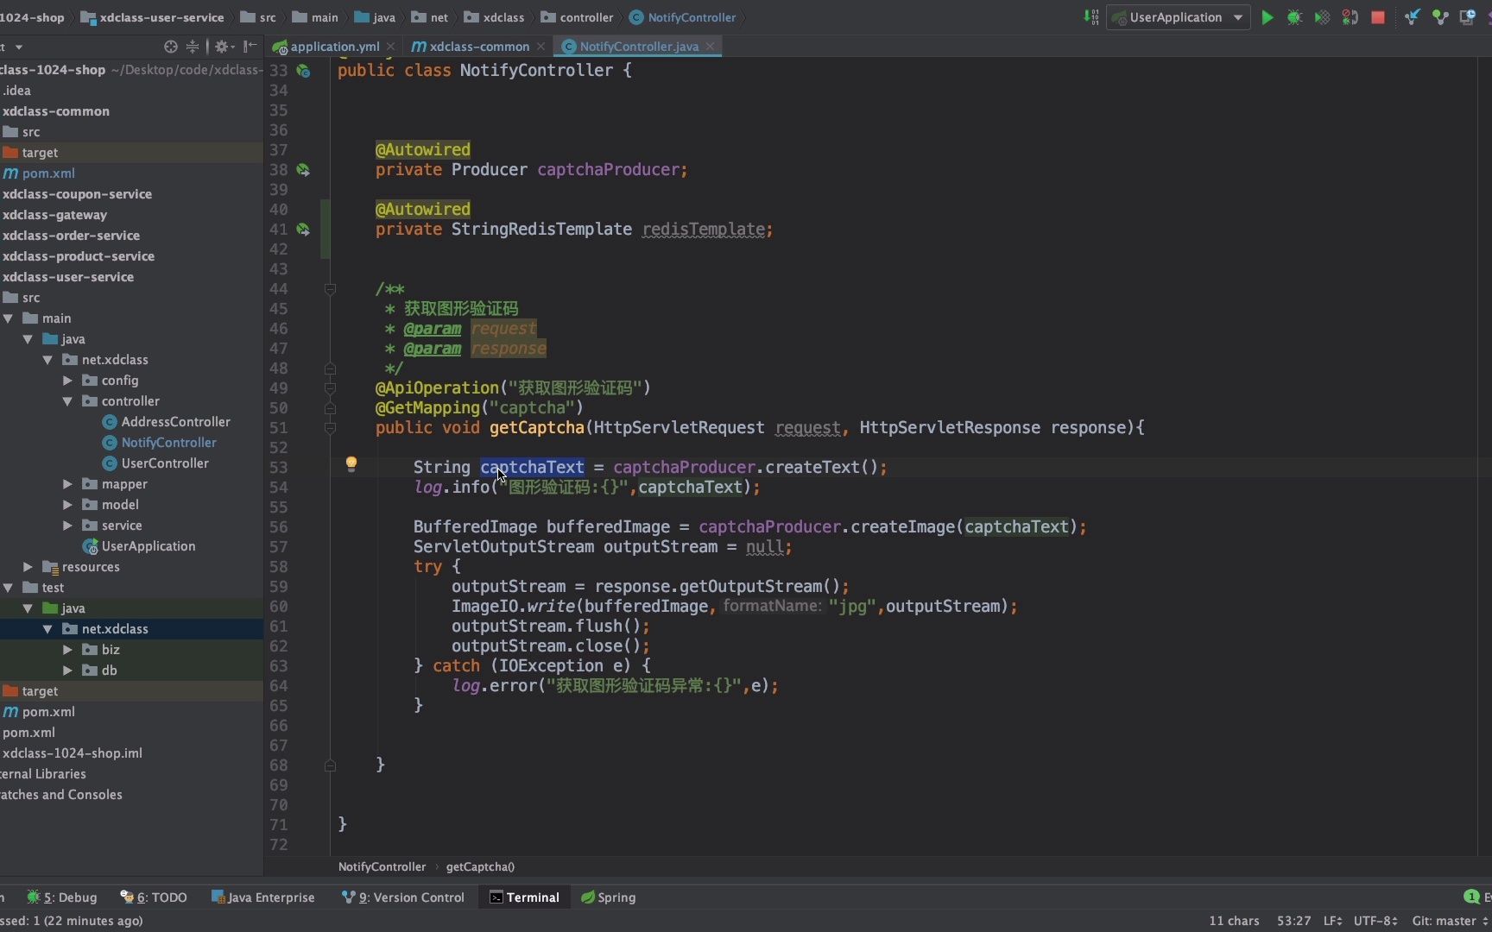This screenshot has height=932, width=1492.
Task: Hide the project tool window
Action: pos(250,47)
